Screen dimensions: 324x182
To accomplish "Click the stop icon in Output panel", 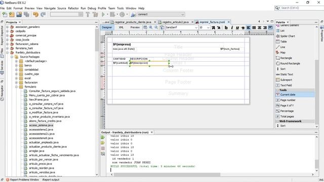I will pyautogui.click(x=103, y=148).
